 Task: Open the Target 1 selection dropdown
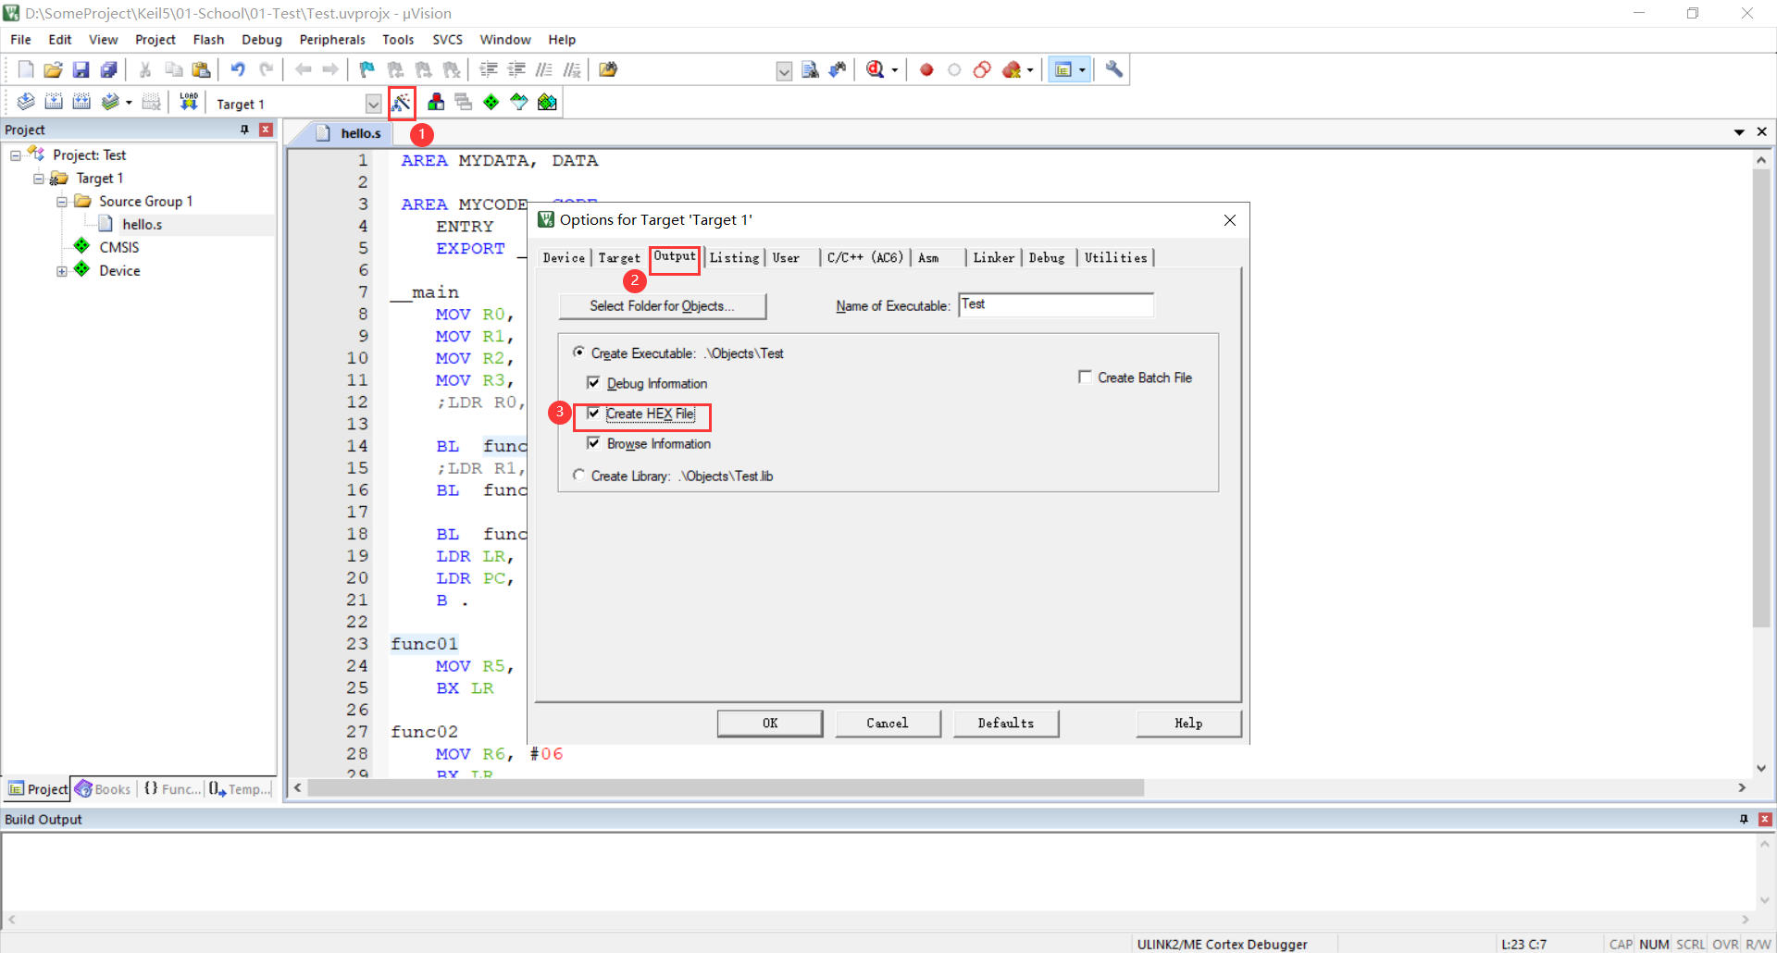373,104
